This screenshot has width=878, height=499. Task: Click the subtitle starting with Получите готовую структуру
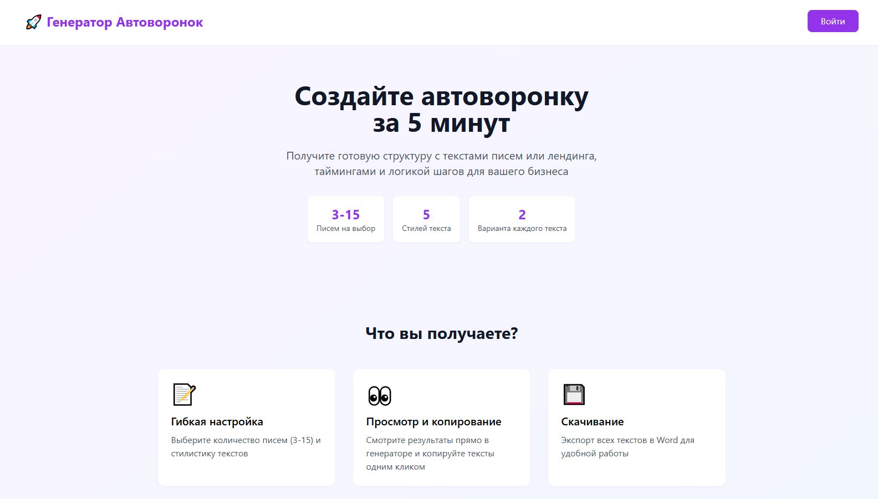tap(441, 163)
